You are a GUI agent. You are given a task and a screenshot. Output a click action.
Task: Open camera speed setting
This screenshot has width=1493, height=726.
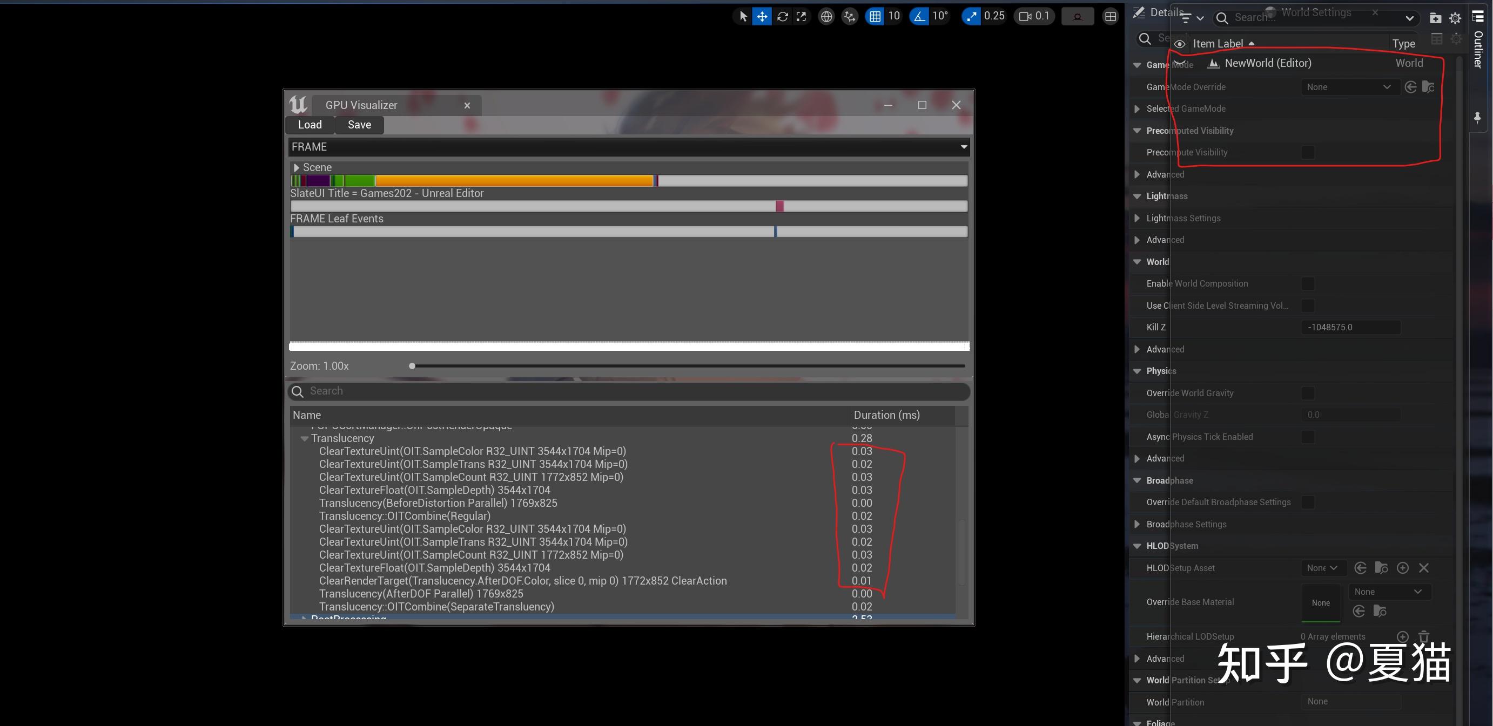(1034, 16)
